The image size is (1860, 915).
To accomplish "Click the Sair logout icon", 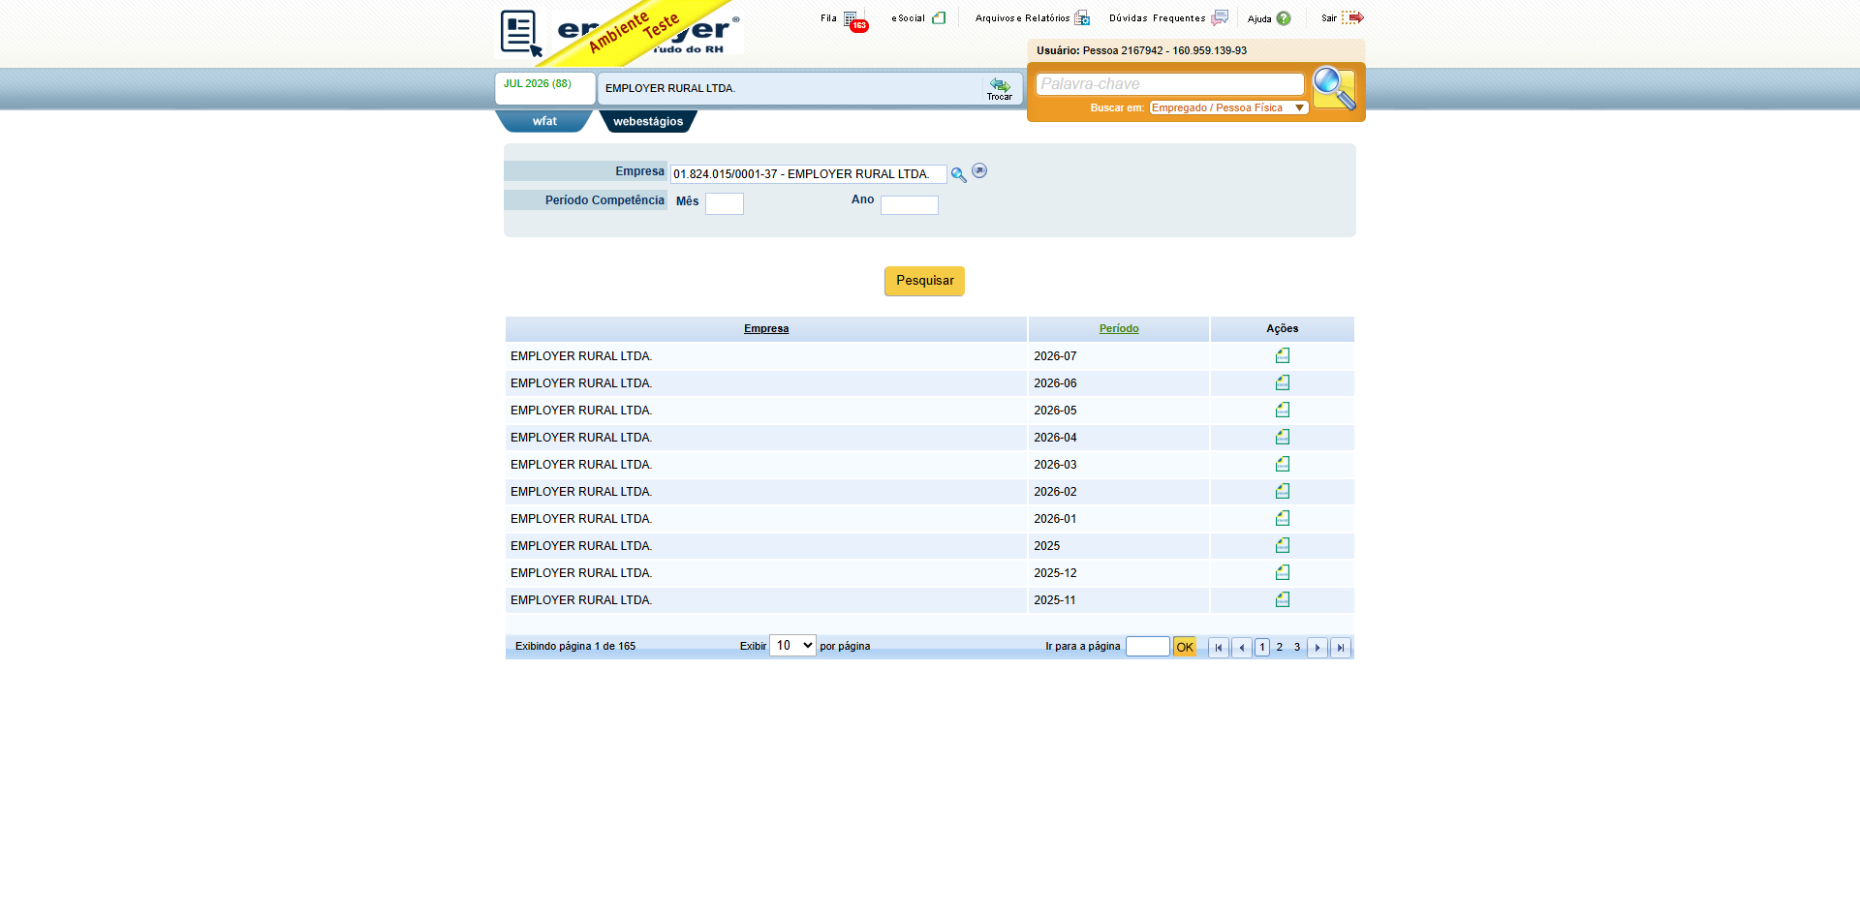I will coord(1352,17).
